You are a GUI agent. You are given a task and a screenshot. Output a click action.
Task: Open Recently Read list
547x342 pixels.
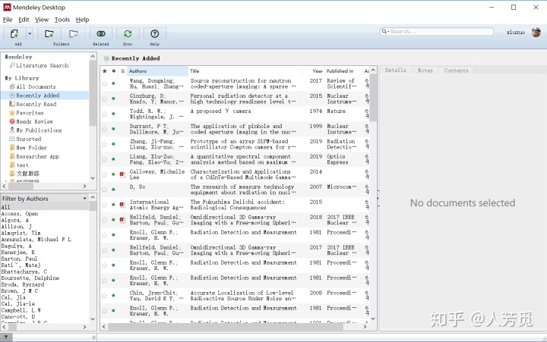pyautogui.click(x=36, y=104)
